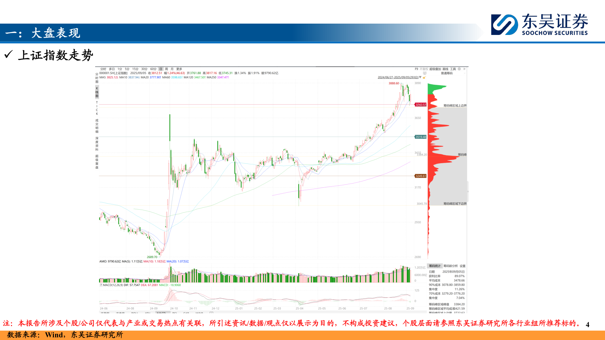Click the 3742.57 price marker label
The width and height of the screenshot is (605, 340).
[x=420, y=105]
